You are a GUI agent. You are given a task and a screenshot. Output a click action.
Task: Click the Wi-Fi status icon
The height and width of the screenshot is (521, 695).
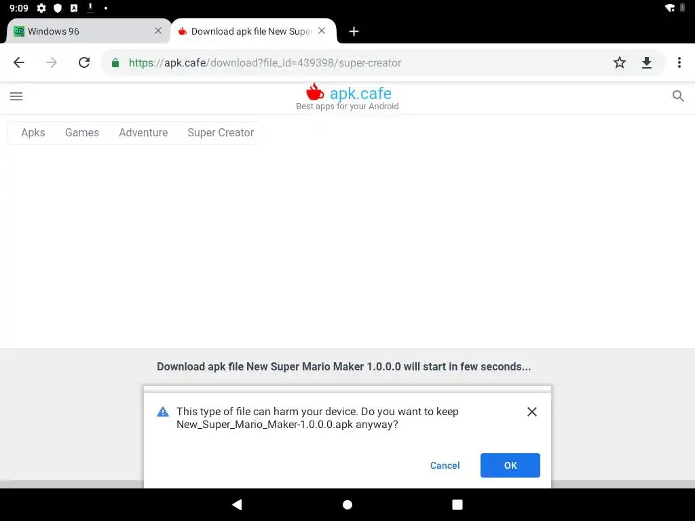point(670,8)
